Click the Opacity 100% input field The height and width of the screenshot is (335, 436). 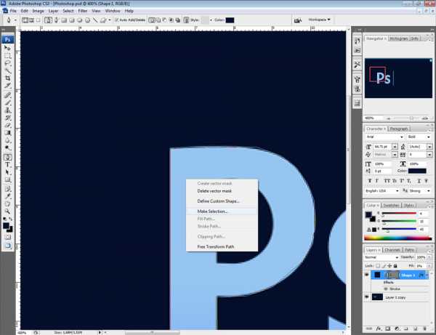(421, 257)
